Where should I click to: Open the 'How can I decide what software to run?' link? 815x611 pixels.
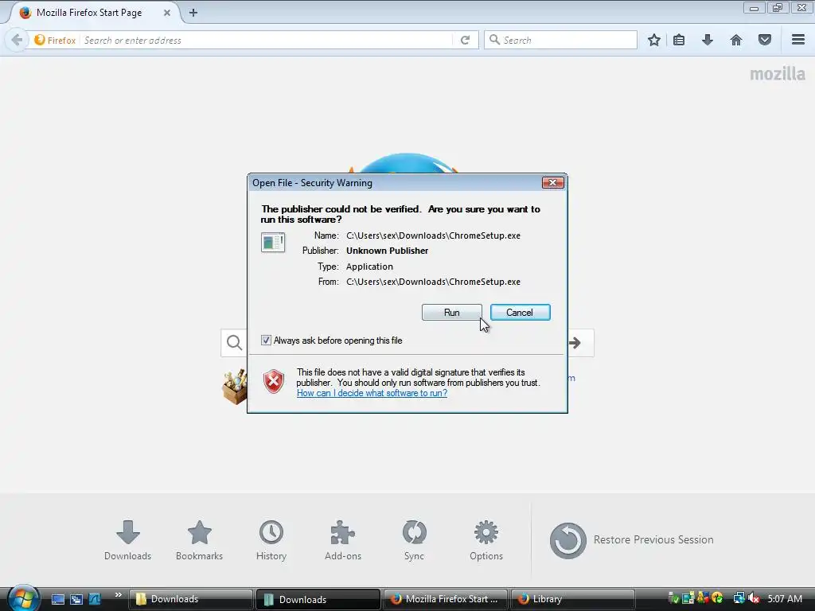372,393
